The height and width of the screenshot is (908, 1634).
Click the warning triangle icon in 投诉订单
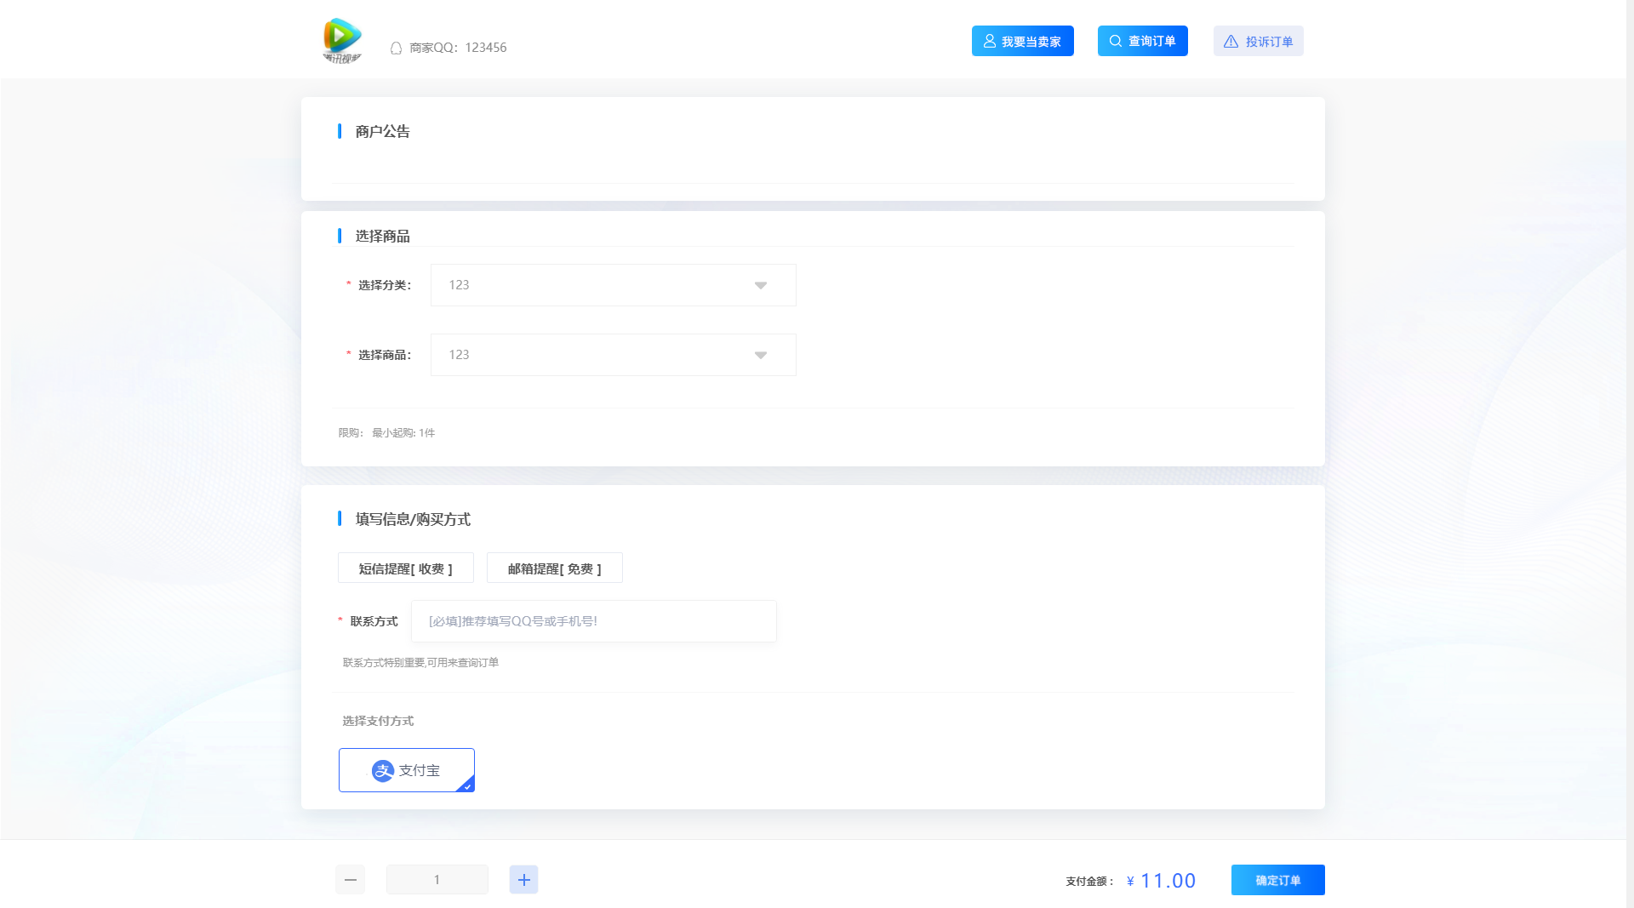(1231, 41)
